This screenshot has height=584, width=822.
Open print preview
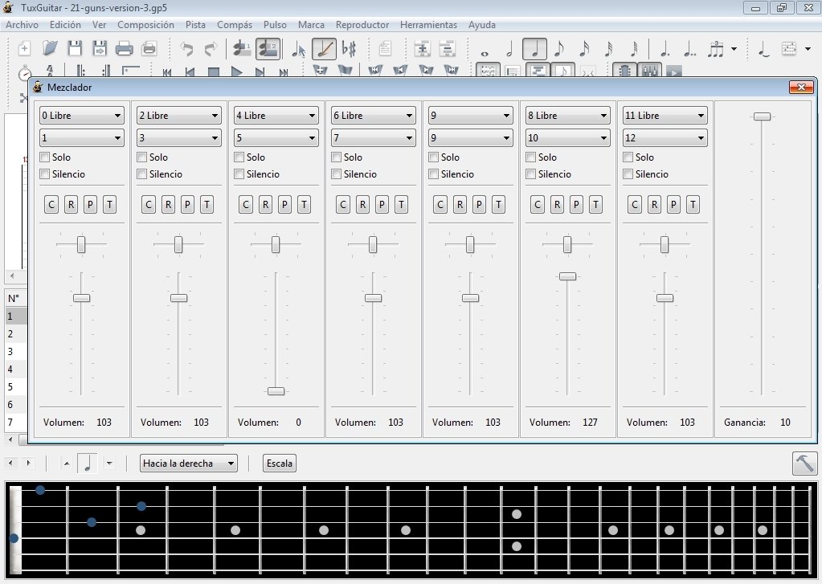149,49
